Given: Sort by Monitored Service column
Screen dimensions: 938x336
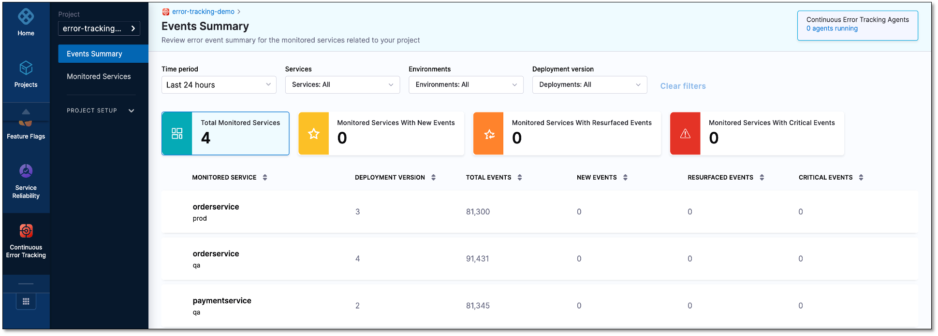Looking at the screenshot, I should [265, 178].
